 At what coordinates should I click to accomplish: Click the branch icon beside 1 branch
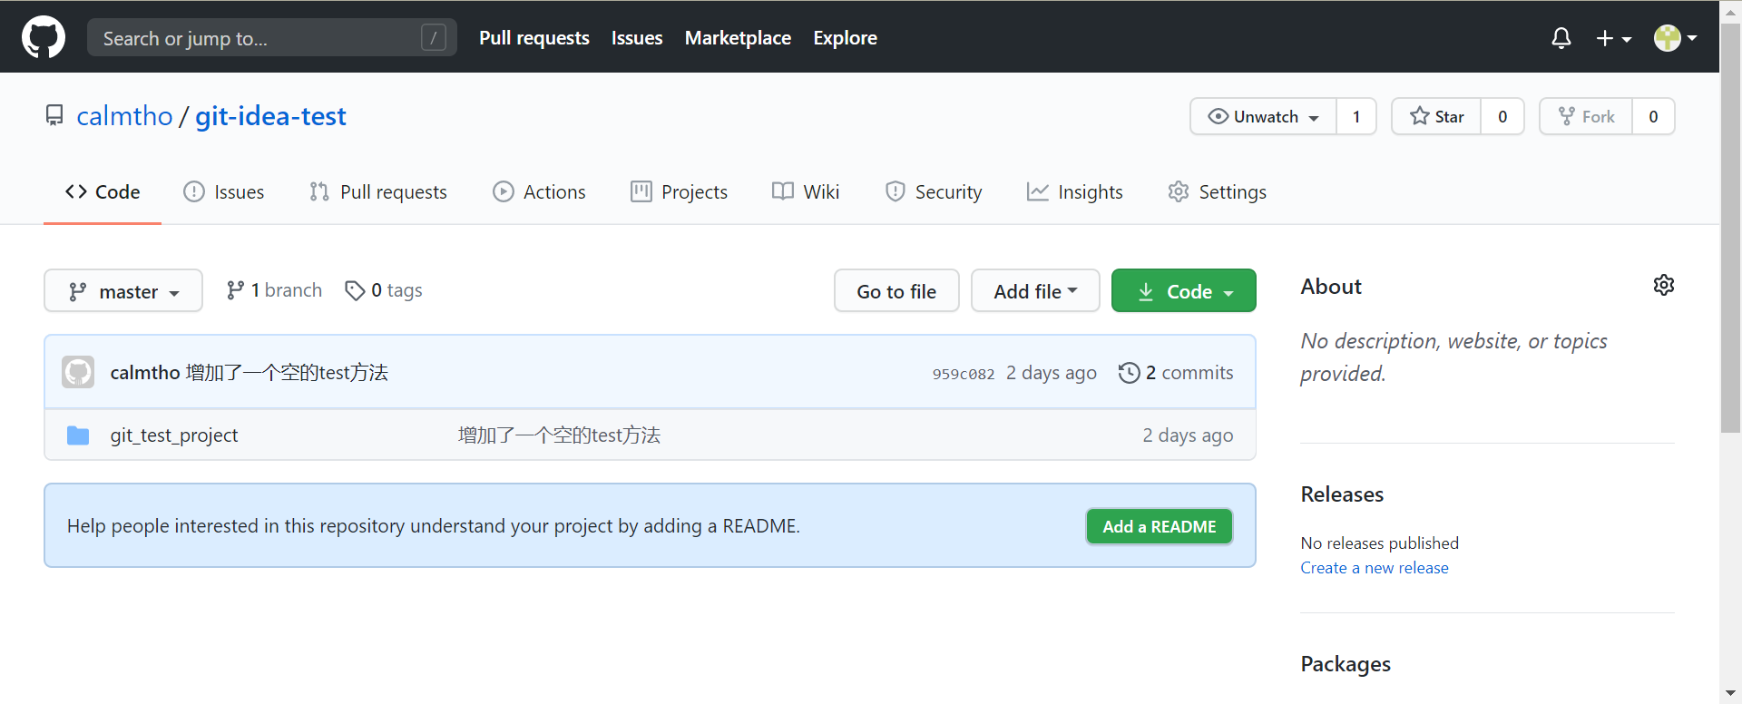(x=235, y=290)
